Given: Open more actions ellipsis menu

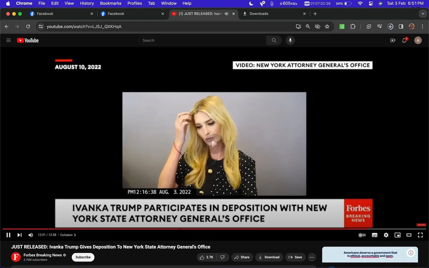Looking at the screenshot, I should (312, 257).
